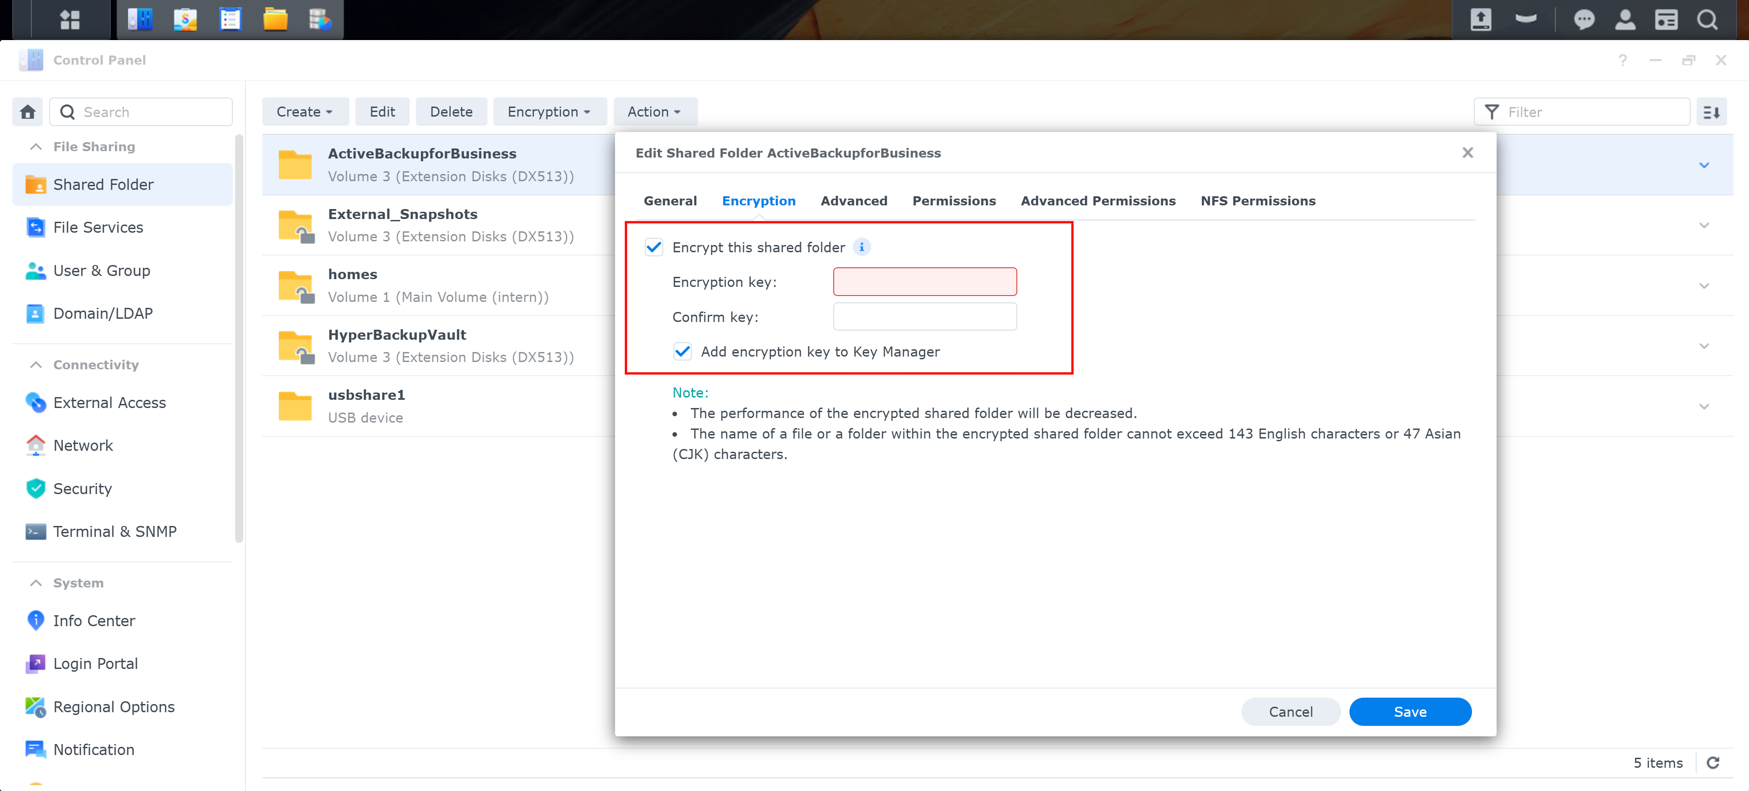The image size is (1749, 791).
Task: Click the Filter field above the folder list
Action: [x=1581, y=112]
